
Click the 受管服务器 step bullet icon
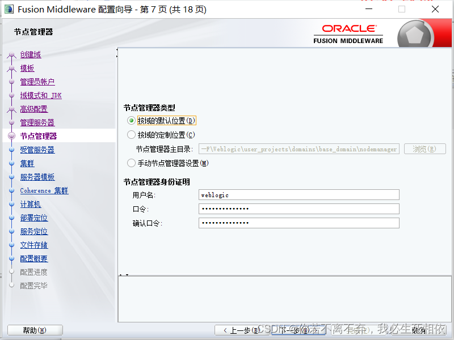(x=11, y=150)
